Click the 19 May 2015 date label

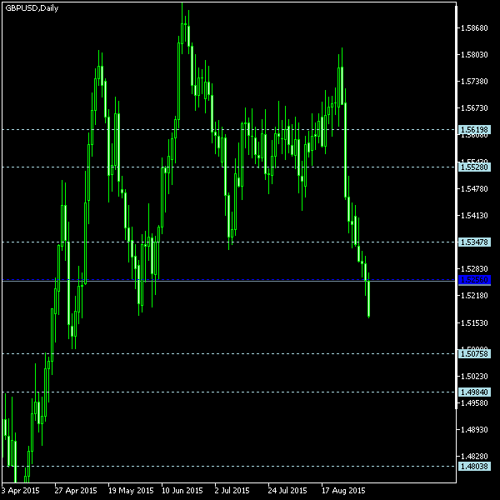pos(131,491)
